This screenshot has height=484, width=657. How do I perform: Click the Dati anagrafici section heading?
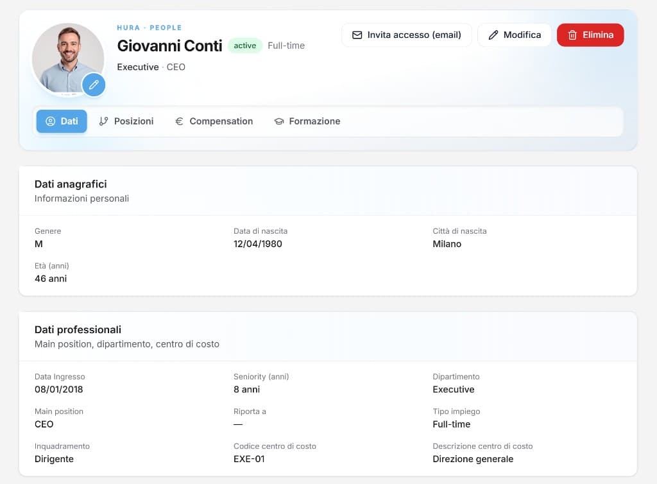(71, 184)
